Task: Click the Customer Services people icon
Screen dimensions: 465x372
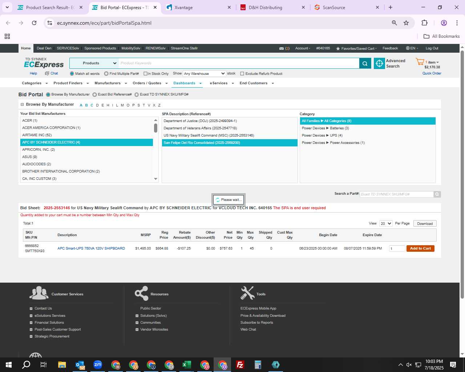Action: tap(39, 293)
